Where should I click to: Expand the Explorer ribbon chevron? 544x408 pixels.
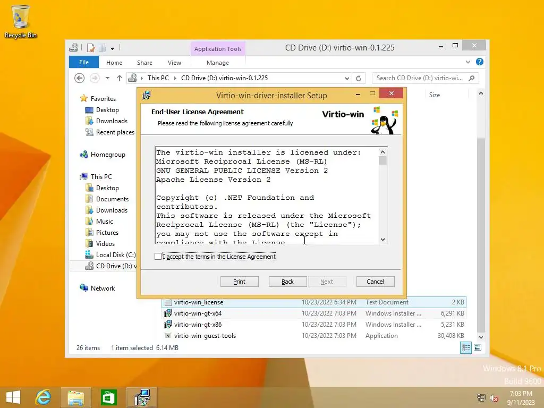pos(468,62)
